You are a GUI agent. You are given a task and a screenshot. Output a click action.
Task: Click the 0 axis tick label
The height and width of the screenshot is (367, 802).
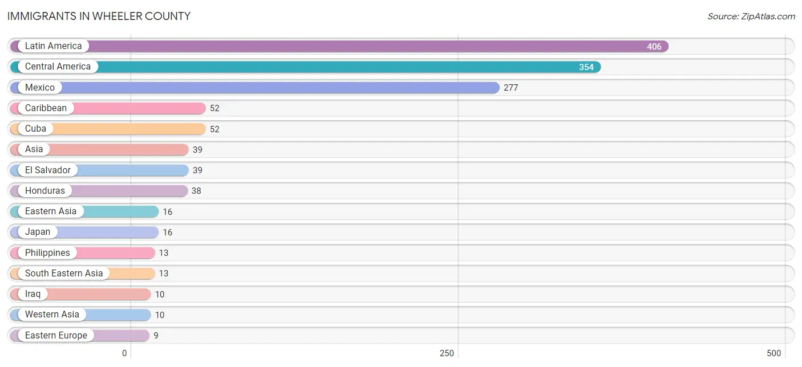tap(124, 353)
